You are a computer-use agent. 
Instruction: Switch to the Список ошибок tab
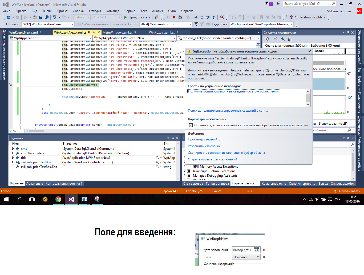click(343, 184)
